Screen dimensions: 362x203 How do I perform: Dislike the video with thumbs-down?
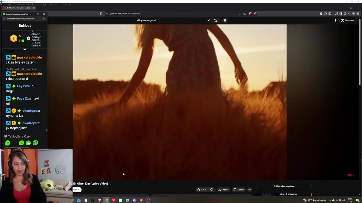[x=212, y=190]
